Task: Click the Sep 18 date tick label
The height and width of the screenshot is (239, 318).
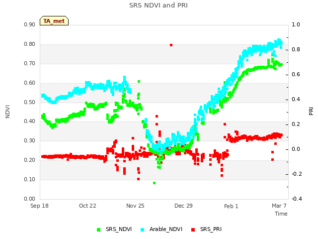Action: click(x=39, y=206)
